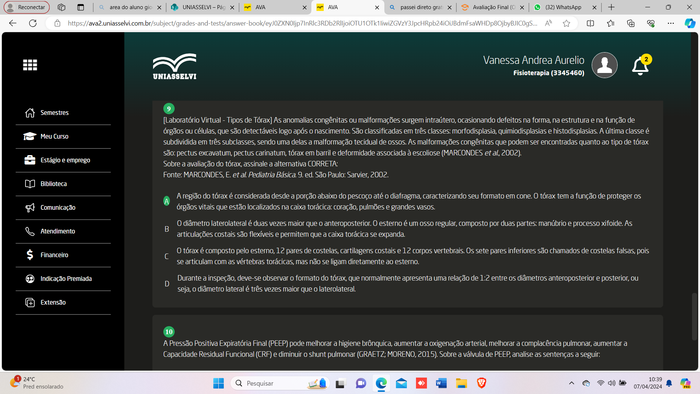Image resolution: width=700 pixels, height=394 pixels.
Task: Open the browser split screen icon
Action: [x=590, y=23]
